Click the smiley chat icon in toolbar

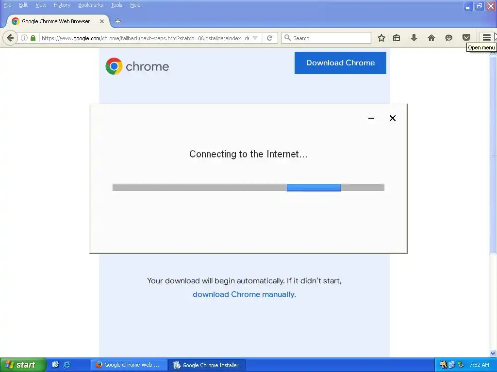coord(448,38)
